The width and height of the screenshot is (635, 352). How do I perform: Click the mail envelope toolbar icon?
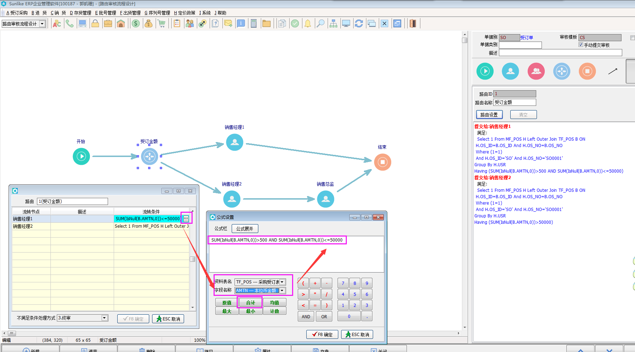click(x=228, y=24)
